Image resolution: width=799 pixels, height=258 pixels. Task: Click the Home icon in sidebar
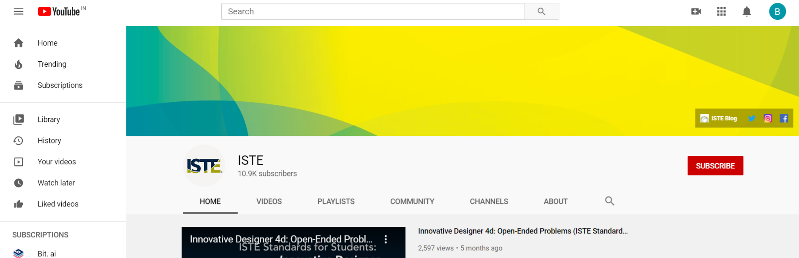point(19,43)
